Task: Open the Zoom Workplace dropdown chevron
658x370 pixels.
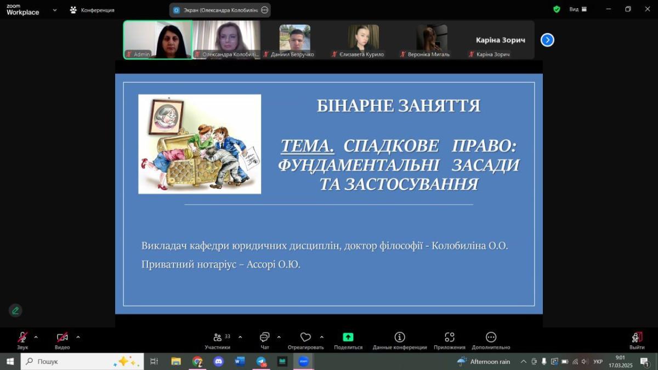Action: pyautogui.click(x=54, y=10)
